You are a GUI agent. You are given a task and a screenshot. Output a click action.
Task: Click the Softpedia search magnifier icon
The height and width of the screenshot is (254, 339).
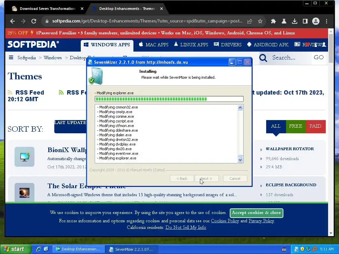pyautogui.click(x=263, y=58)
